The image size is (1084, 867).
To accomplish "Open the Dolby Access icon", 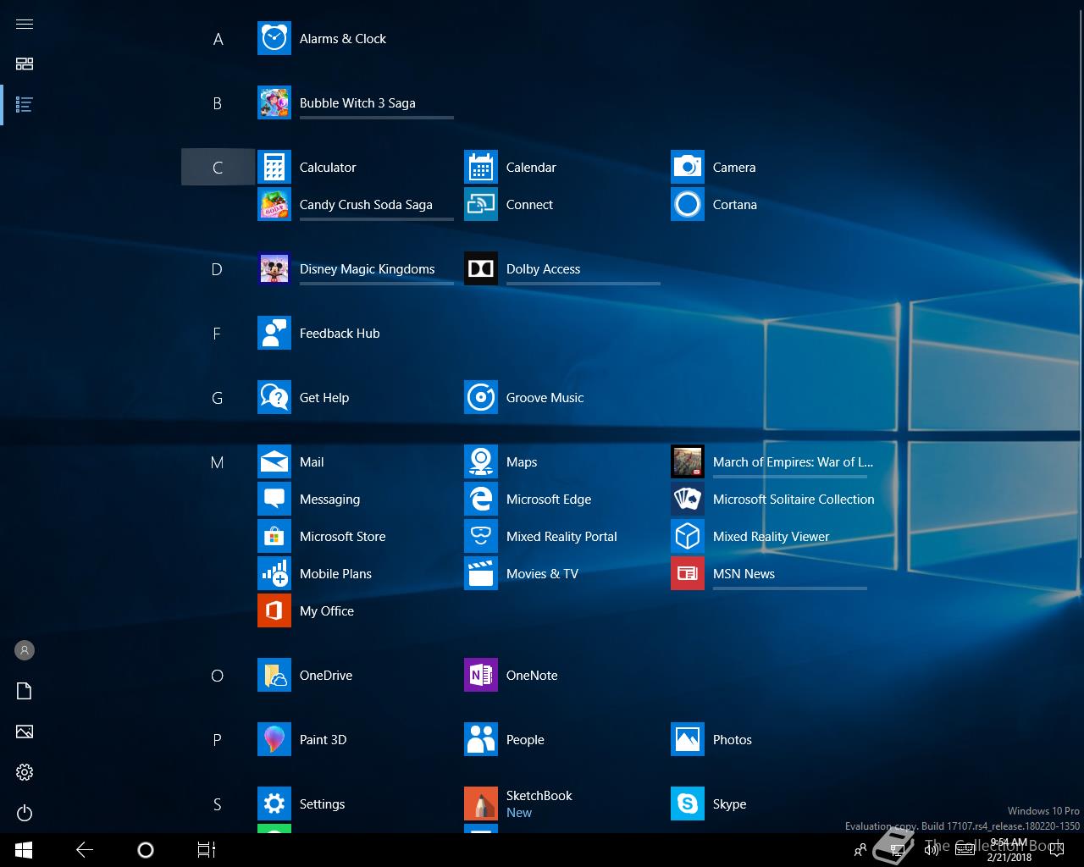I will coord(481,269).
